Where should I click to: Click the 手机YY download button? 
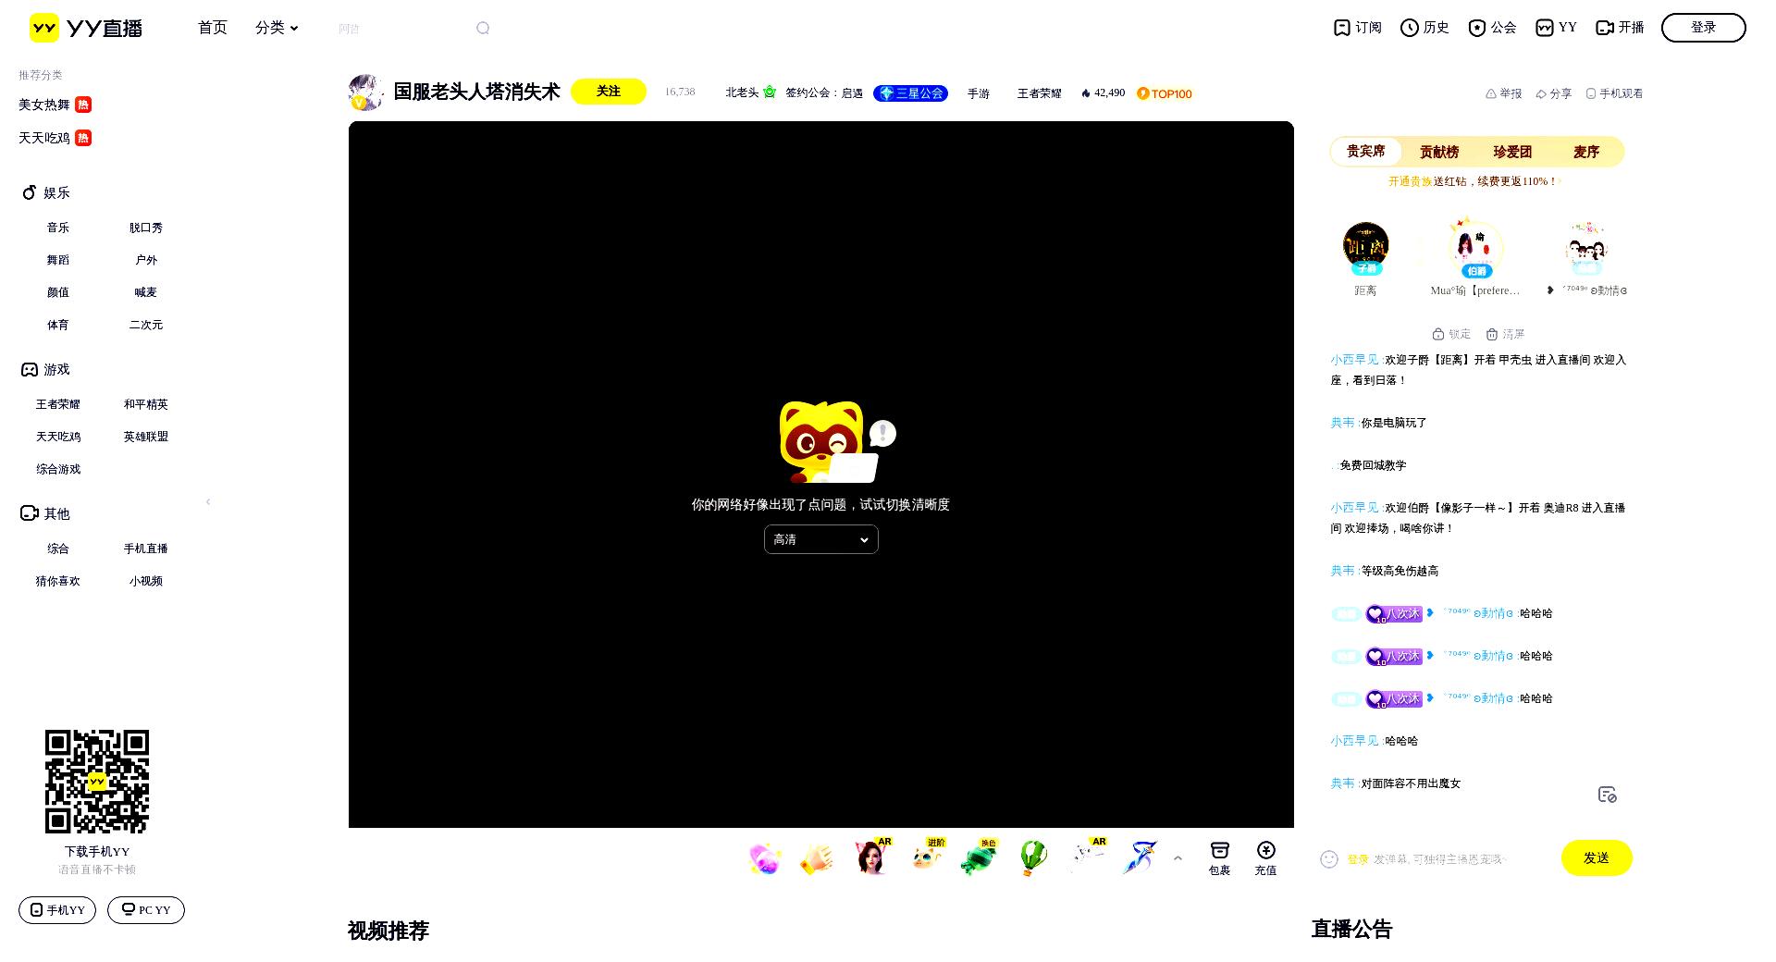(57, 910)
